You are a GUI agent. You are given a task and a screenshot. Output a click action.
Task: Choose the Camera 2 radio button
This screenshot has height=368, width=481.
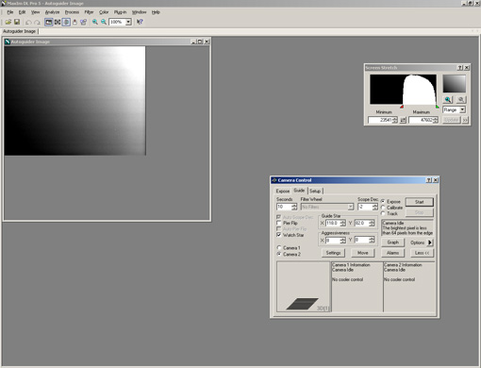tap(278, 254)
